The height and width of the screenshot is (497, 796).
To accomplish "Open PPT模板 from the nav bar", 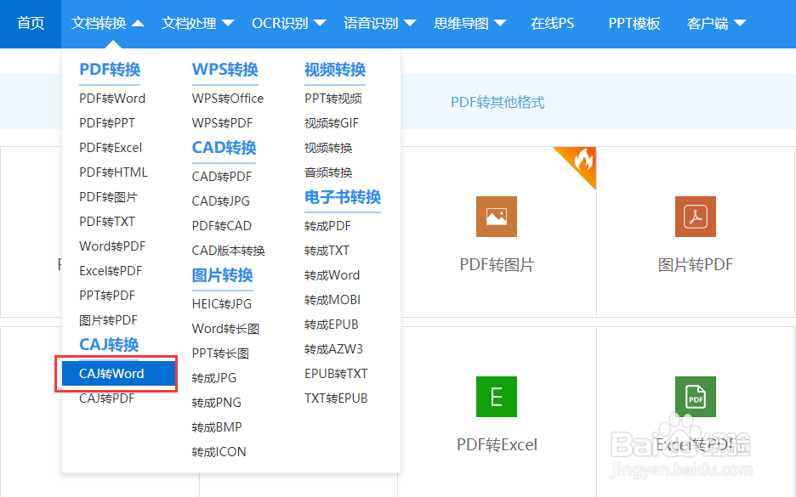I will [x=634, y=23].
